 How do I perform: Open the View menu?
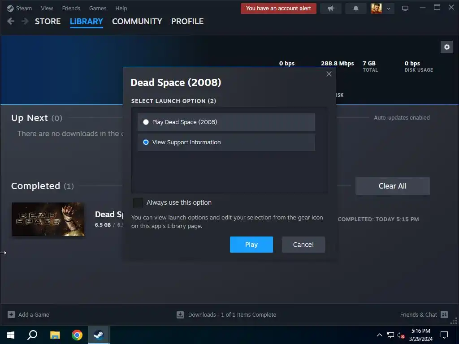click(x=47, y=9)
